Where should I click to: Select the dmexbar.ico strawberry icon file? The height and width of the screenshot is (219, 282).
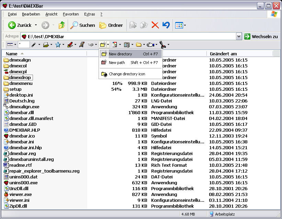click(x=19, y=136)
